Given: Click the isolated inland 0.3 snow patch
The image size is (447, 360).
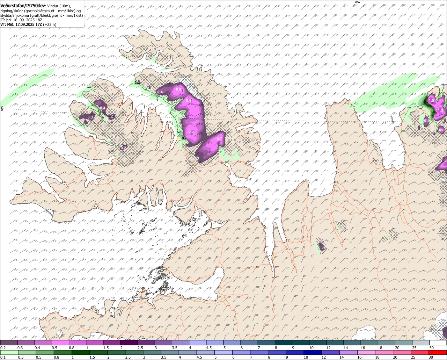Looking at the screenshot, I should pyautogui.click(x=321, y=247).
